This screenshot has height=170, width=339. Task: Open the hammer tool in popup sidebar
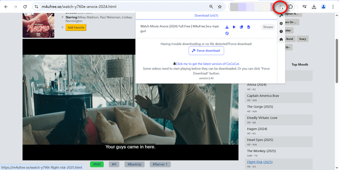(x=281, y=15)
